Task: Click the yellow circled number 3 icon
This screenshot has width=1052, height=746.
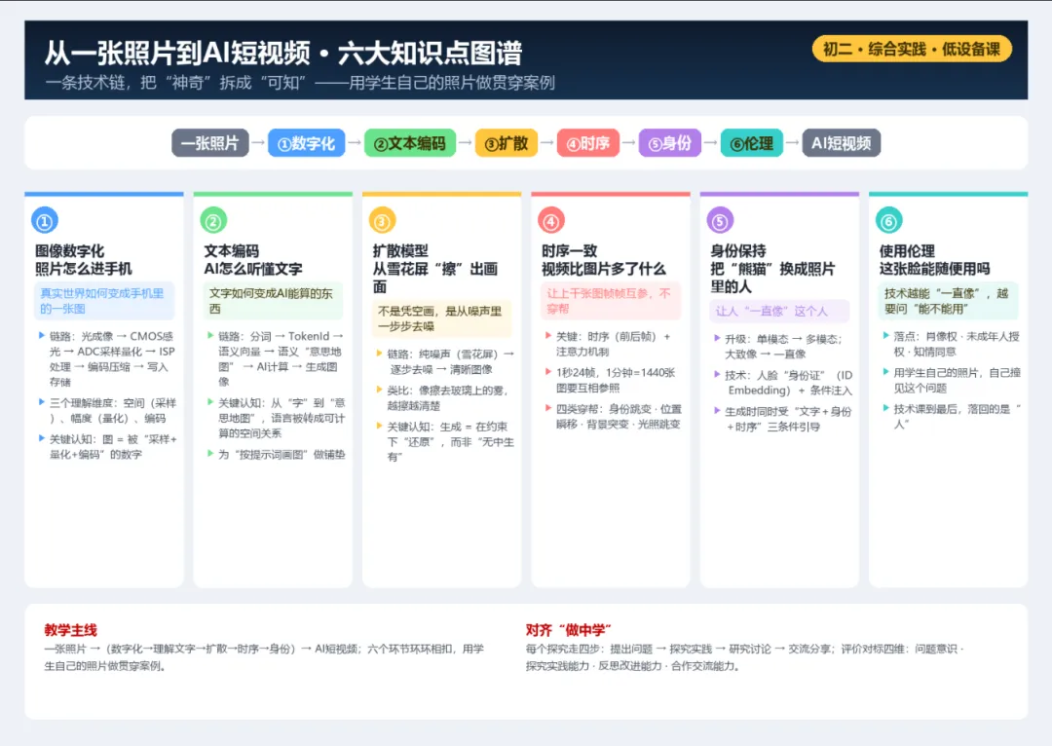Action: [x=383, y=221]
